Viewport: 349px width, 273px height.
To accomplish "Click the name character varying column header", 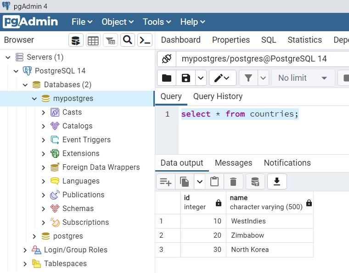I will coord(270,202).
